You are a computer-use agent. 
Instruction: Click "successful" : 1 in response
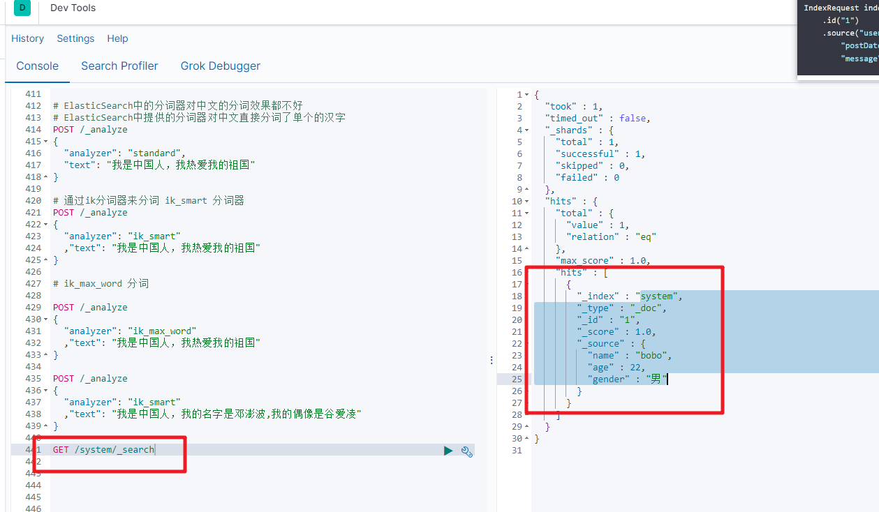600,153
